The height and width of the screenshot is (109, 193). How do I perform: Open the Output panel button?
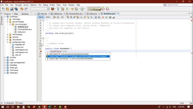[x=19, y=103]
